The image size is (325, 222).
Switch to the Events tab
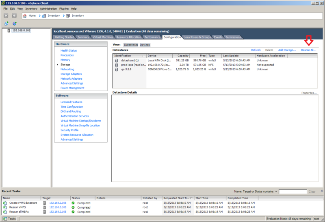tap(218, 37)
